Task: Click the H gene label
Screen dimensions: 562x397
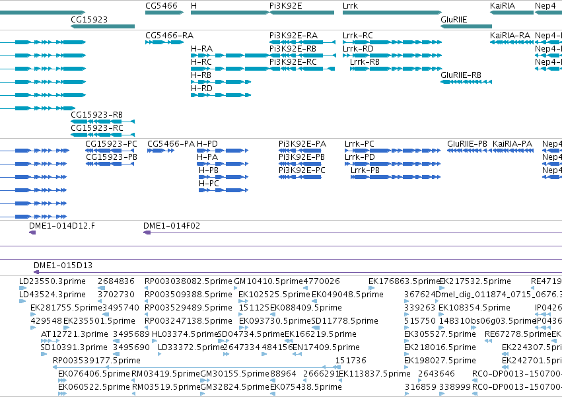Action: [193, 6]
